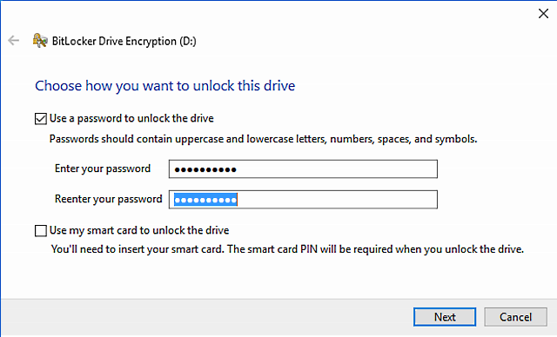Go back using the left arrow icon
This screenshot has height=337, width=557.
pos(14,41)
